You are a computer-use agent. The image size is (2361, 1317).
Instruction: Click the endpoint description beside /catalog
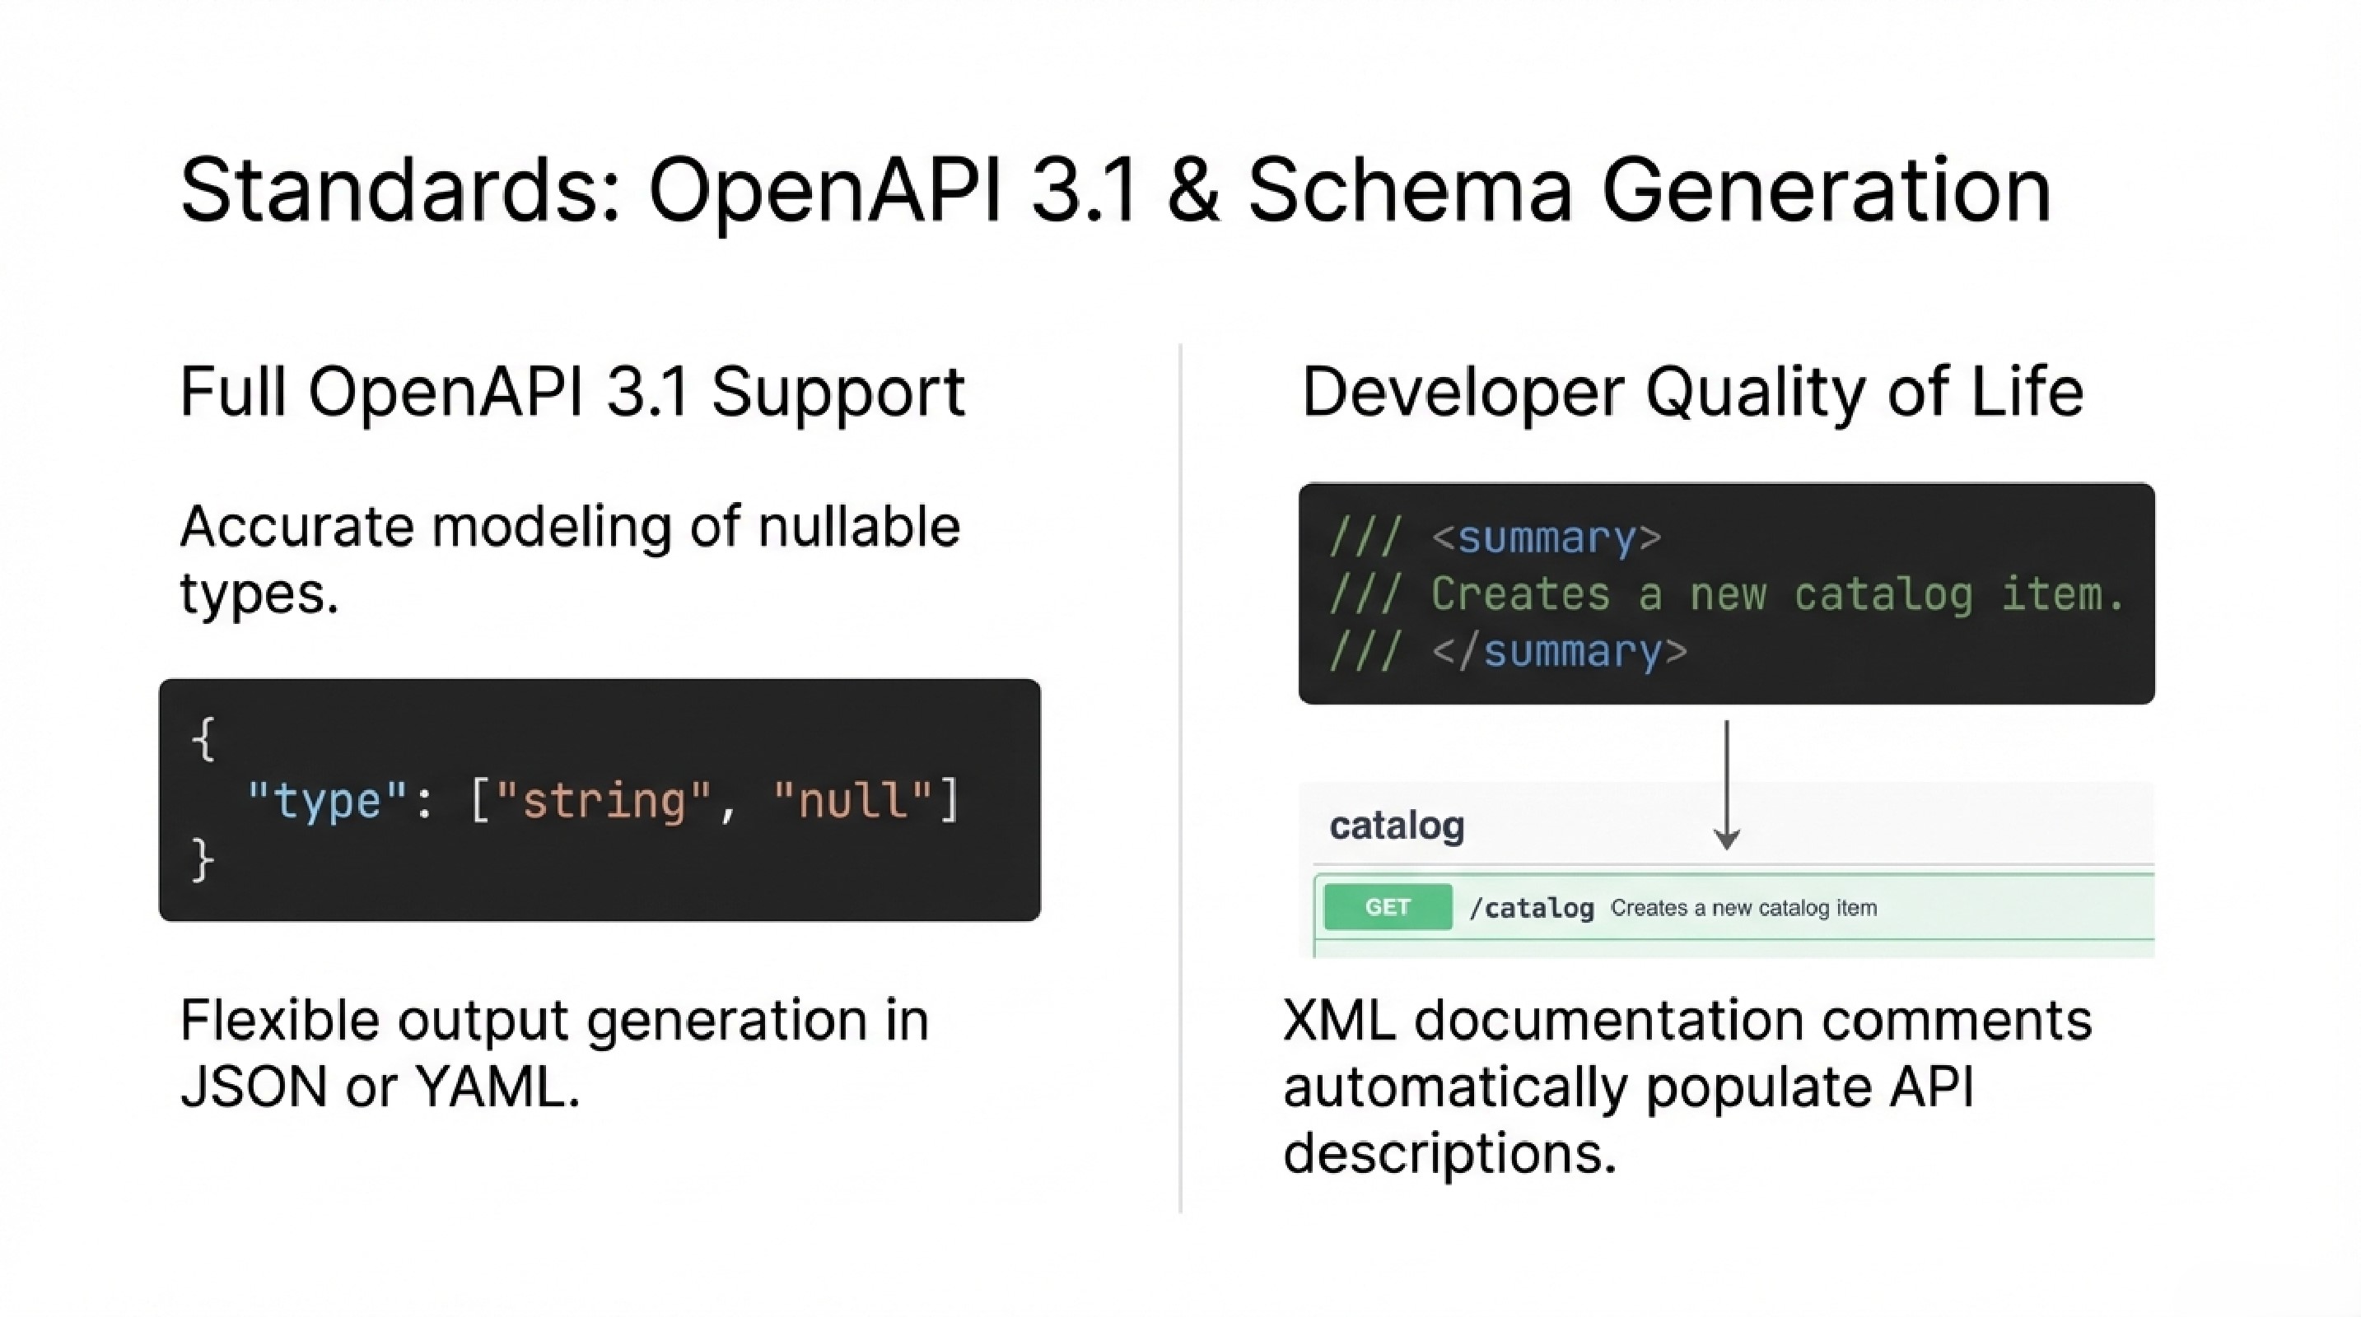tap(1743, 908)
